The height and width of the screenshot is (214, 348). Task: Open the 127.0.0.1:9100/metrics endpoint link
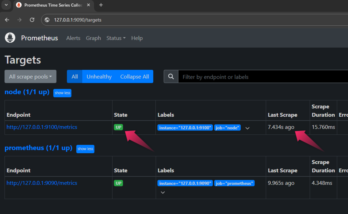(42, 127)
